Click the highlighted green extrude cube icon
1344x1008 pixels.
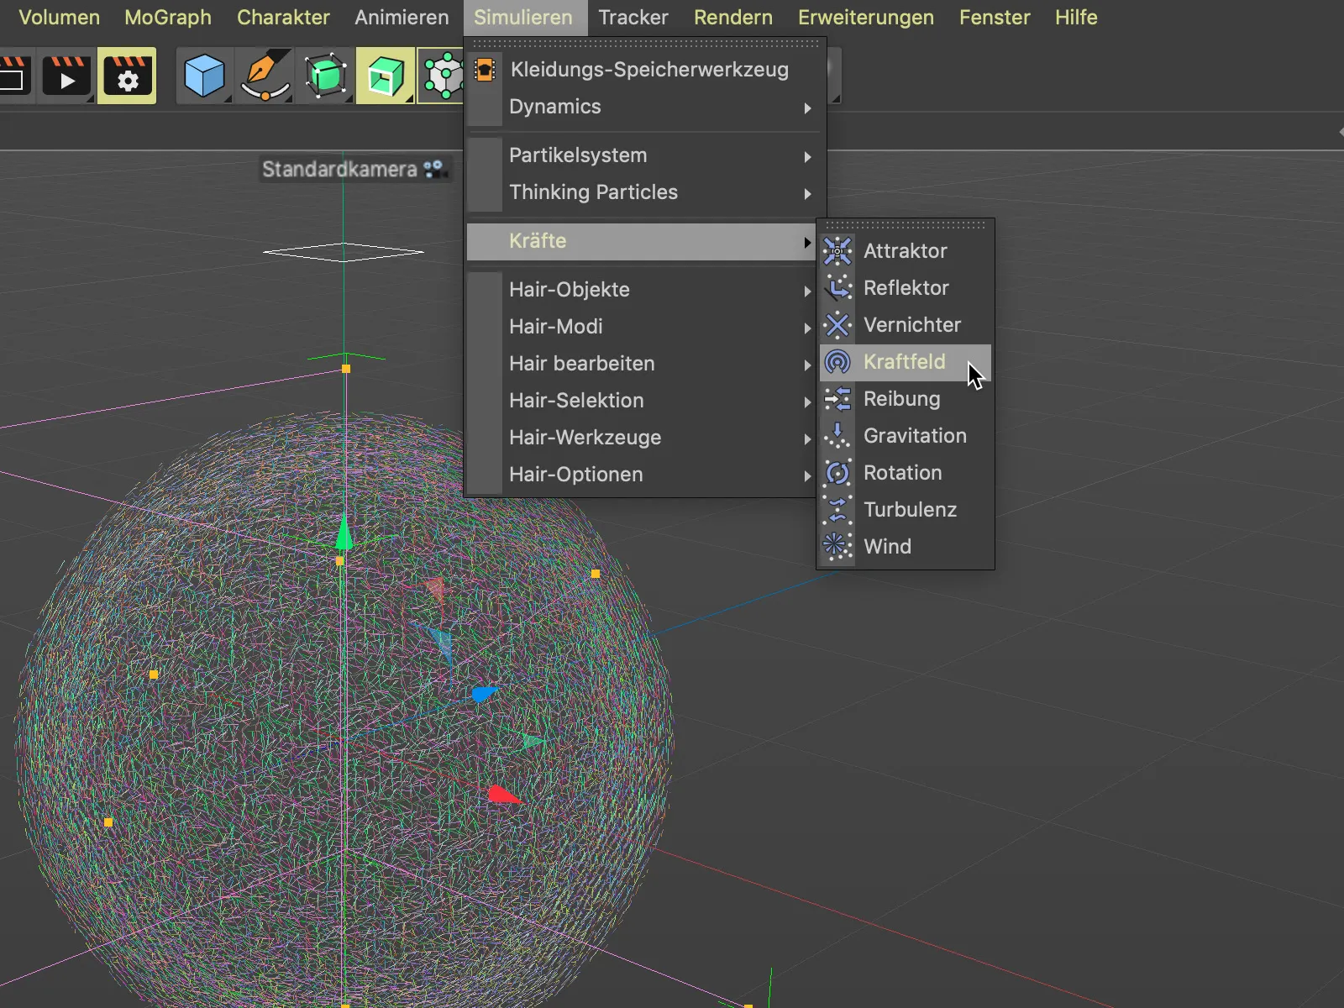click(385, 76)
